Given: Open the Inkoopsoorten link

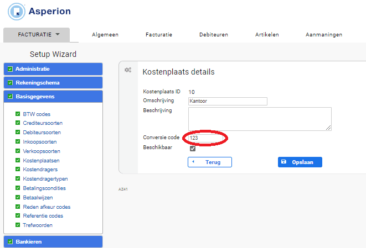Looking at the screenshot, I should pos(40,142).
